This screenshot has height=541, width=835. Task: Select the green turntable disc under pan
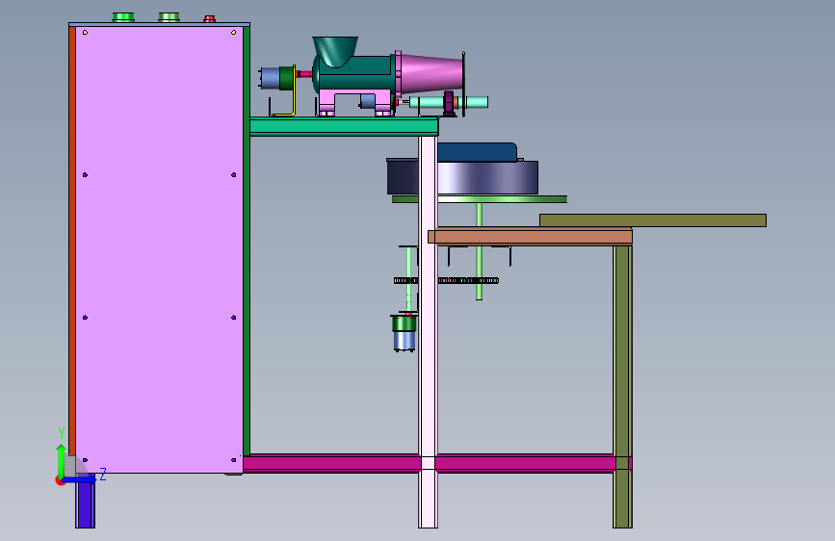[480, 199]
